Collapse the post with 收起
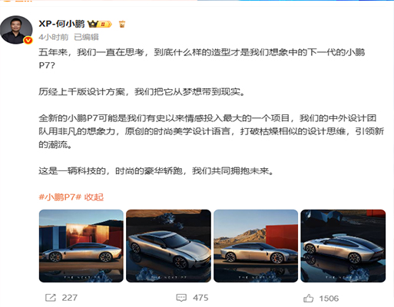The image size is (394, 307). tap(94, 197)
